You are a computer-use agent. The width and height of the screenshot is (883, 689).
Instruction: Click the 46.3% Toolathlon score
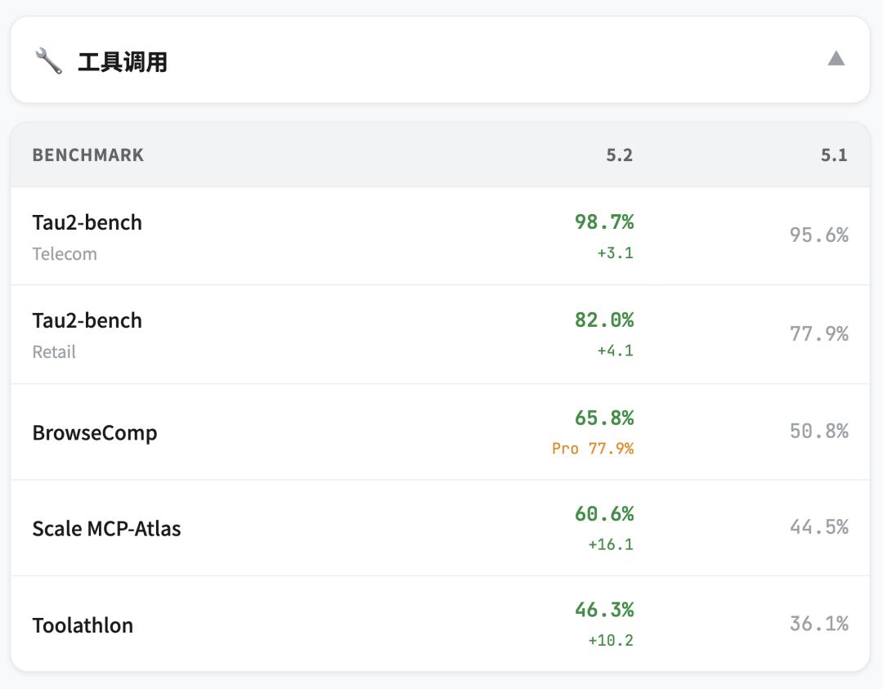click(x=604, y=610)
